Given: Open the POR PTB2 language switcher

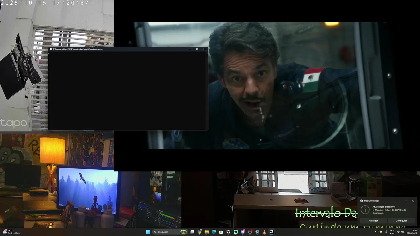Looking at the screenshot, I should click(x=392, y=232).
